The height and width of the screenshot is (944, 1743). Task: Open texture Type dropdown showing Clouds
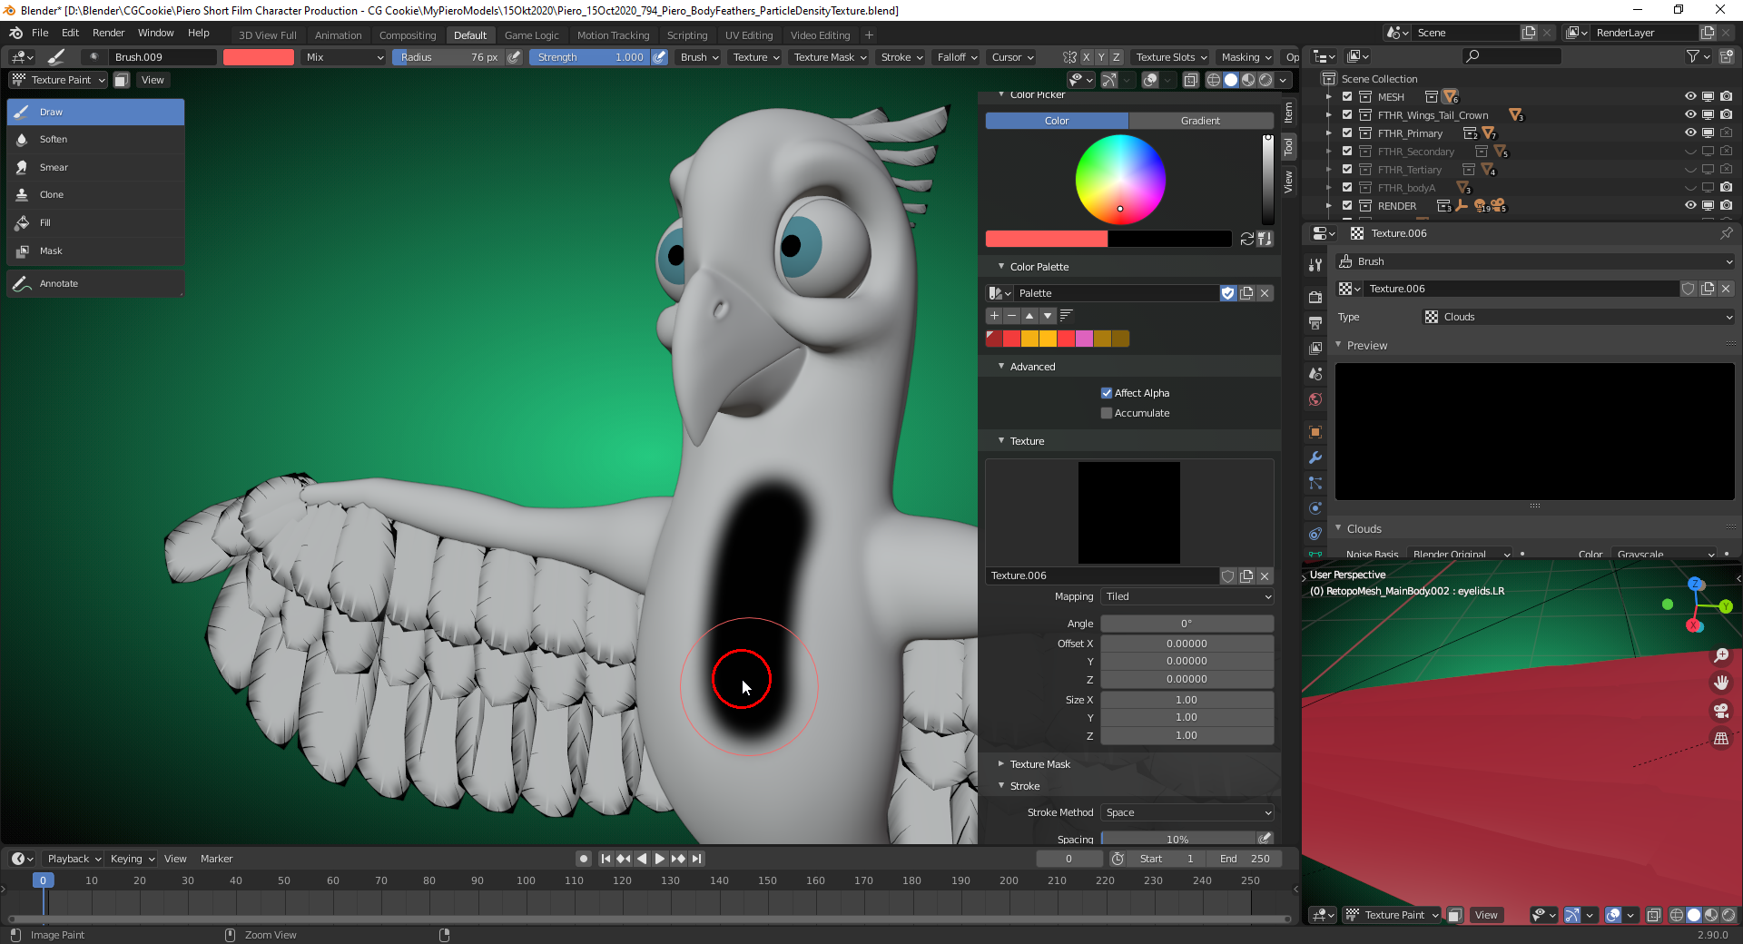pyautogui.click(x=1579, y=317)
